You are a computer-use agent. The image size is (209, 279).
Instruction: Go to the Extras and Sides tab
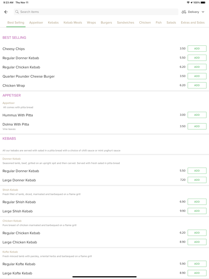pyautogui.click(x=193, y=23)
